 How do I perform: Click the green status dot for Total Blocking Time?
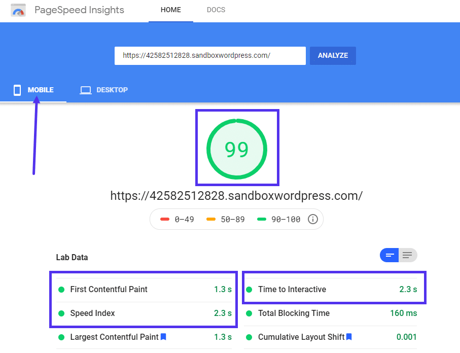point(249,313)
